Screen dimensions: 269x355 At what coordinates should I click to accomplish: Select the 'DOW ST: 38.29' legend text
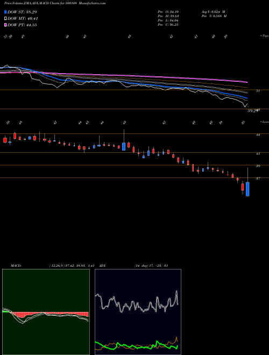(22, 12)
